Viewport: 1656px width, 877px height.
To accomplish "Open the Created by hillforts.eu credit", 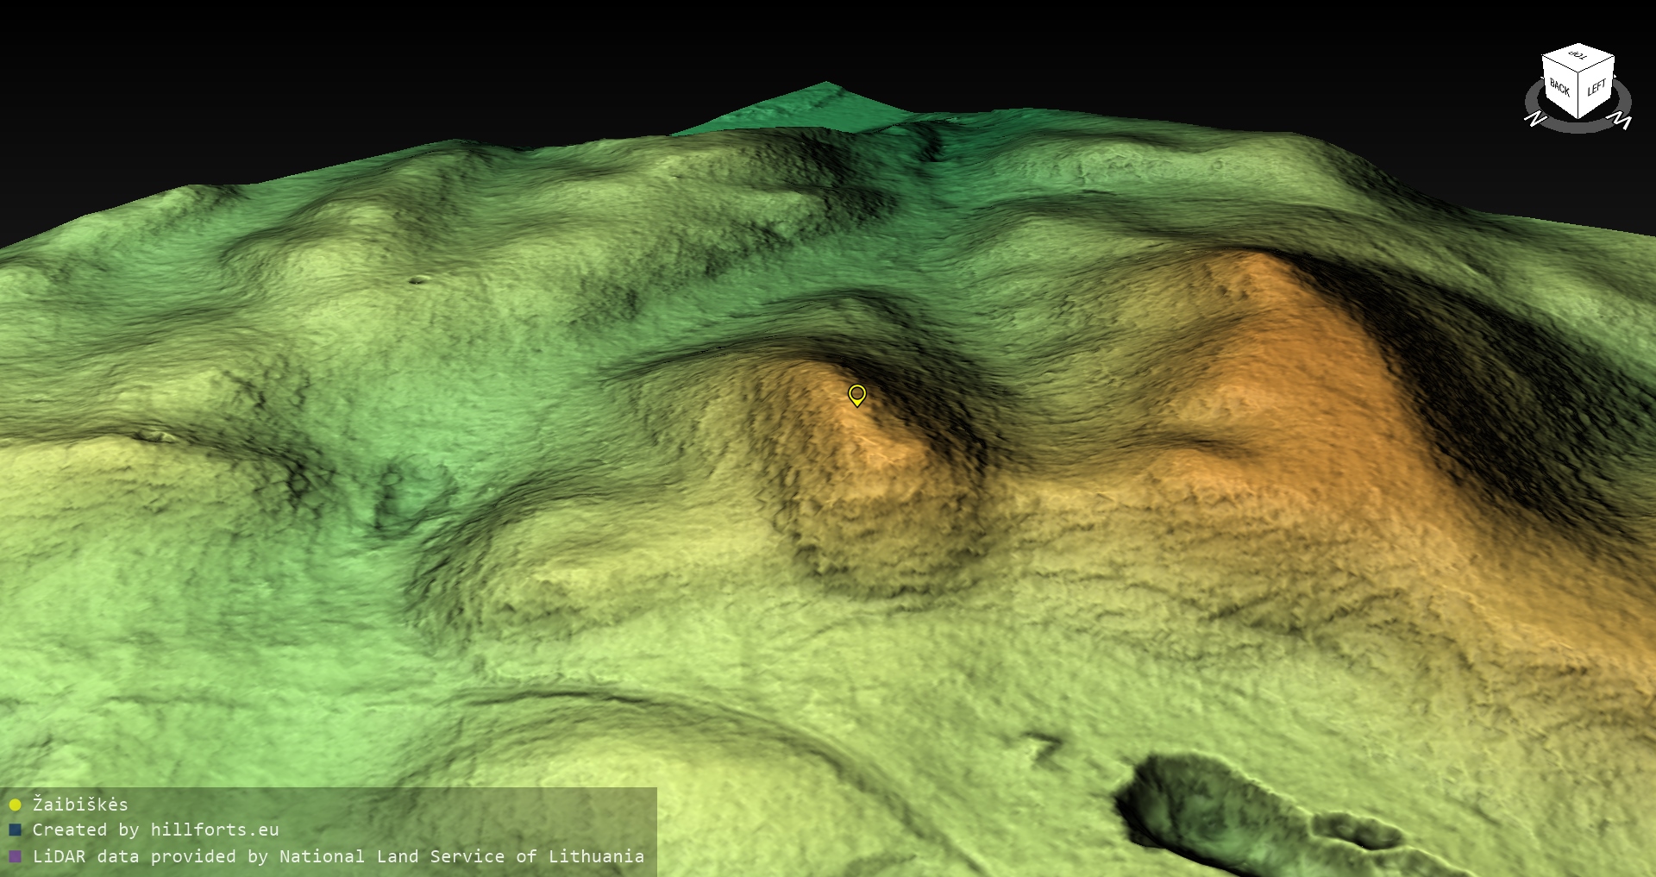I will pos(155,830).
